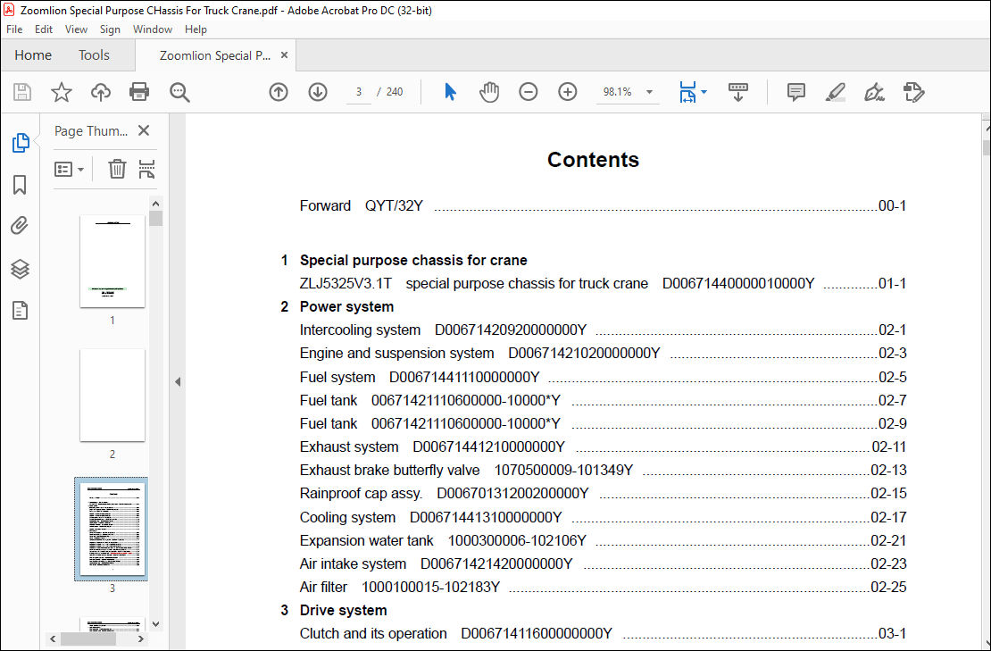Screen dimensions: 991x651
Task: Zoom out with minus button
Action: [x=529, y=92]
